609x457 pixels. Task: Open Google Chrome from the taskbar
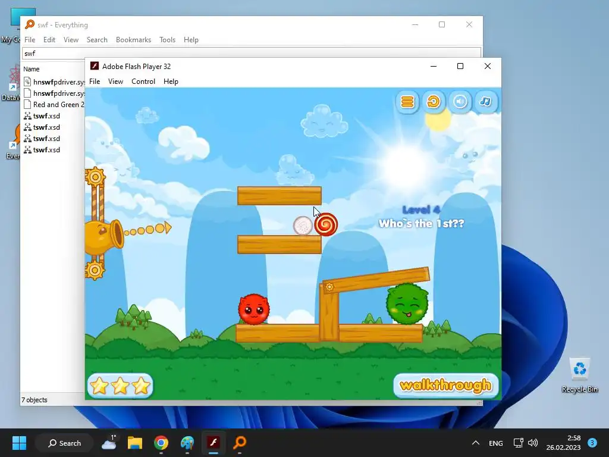pyautogui.click(x=161, y=443)
